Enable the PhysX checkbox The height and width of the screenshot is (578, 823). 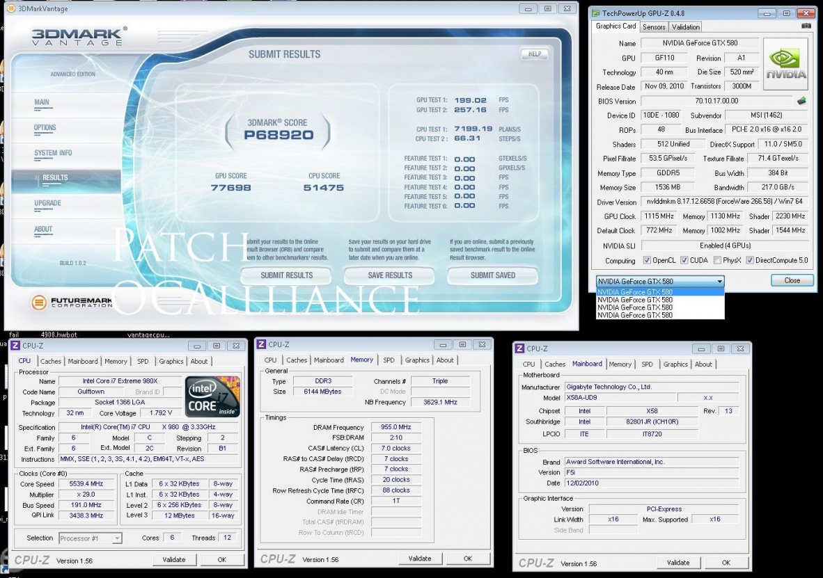tap(716, 261)
